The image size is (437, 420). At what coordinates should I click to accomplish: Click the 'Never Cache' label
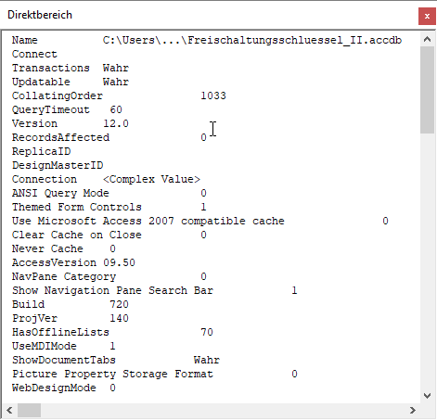(47, 248)
